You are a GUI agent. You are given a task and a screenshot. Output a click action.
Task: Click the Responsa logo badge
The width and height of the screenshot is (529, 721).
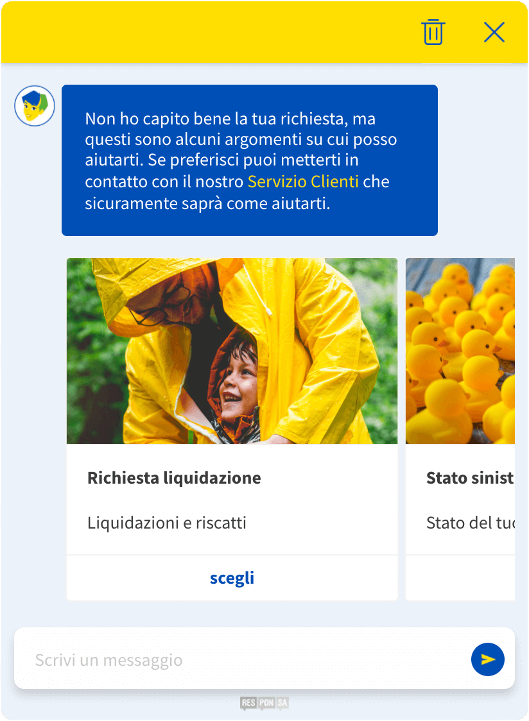pyautogui.click(x=264, y=702)
